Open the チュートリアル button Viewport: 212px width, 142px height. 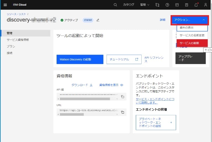coord(124,59)
